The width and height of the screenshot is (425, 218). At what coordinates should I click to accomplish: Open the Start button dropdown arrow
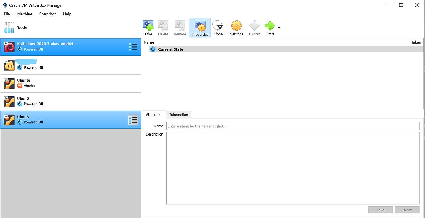[x=279, y=28]
